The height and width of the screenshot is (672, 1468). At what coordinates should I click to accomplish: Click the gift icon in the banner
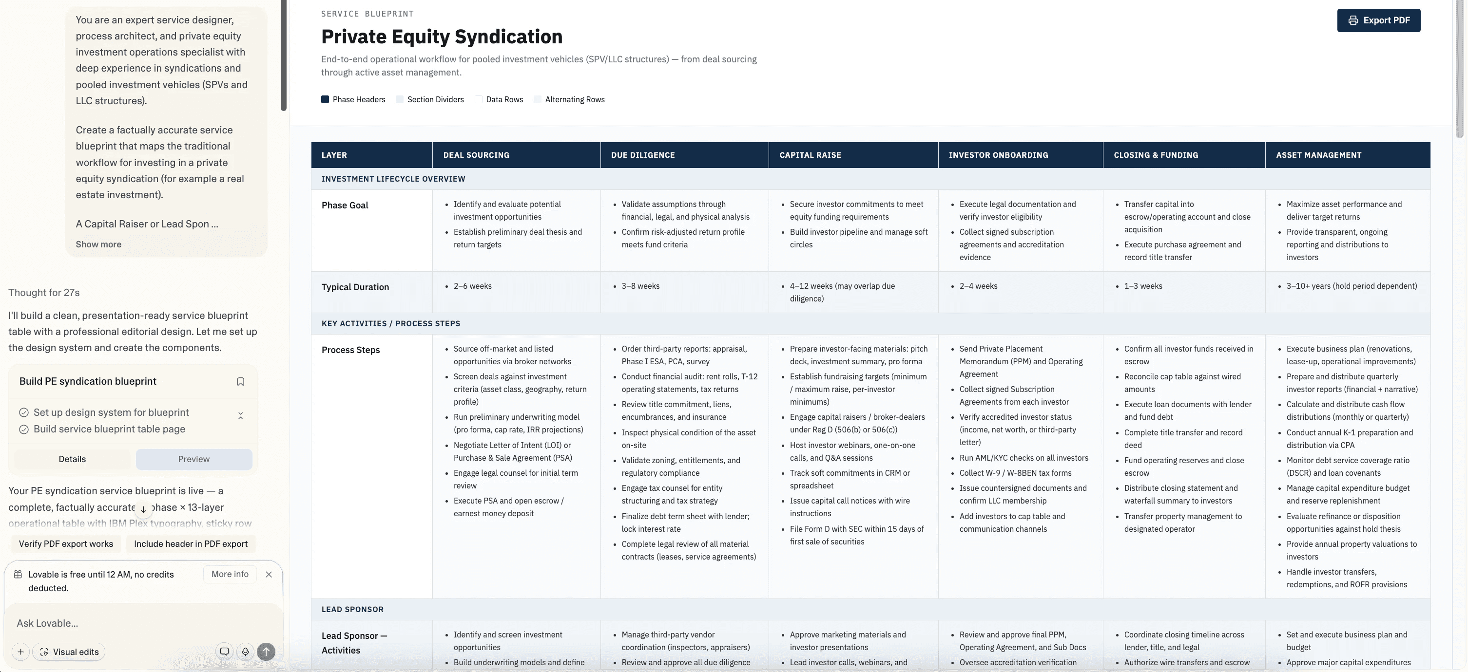pyautogui.click(x=18, y=575)
